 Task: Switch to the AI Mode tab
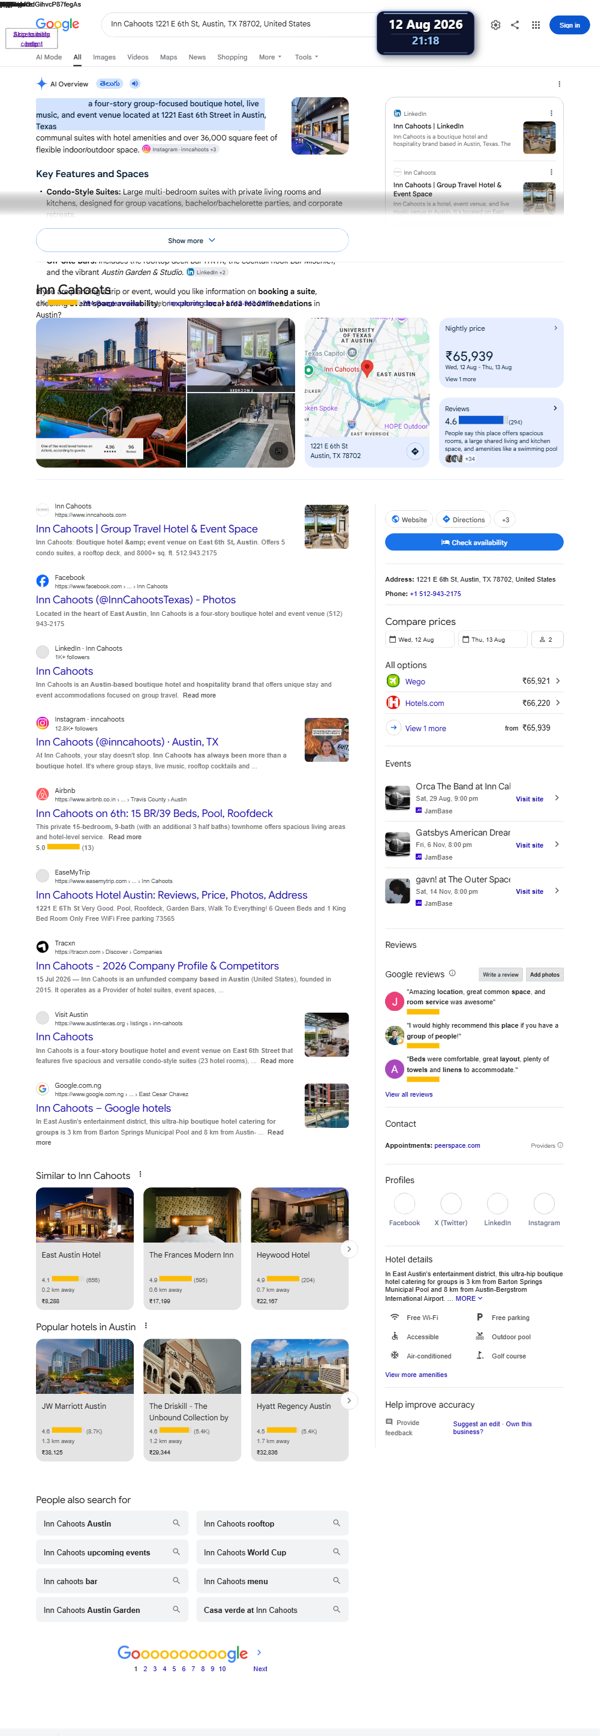[49, 57]
